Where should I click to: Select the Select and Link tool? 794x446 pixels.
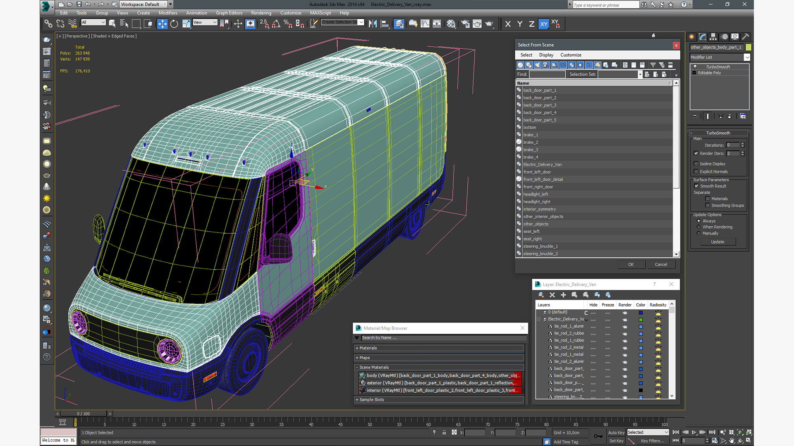point(48,24)
